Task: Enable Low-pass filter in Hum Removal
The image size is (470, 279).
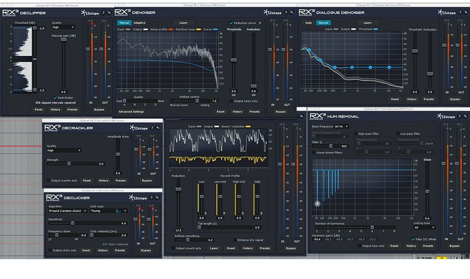Action: (x=398, y=134)
